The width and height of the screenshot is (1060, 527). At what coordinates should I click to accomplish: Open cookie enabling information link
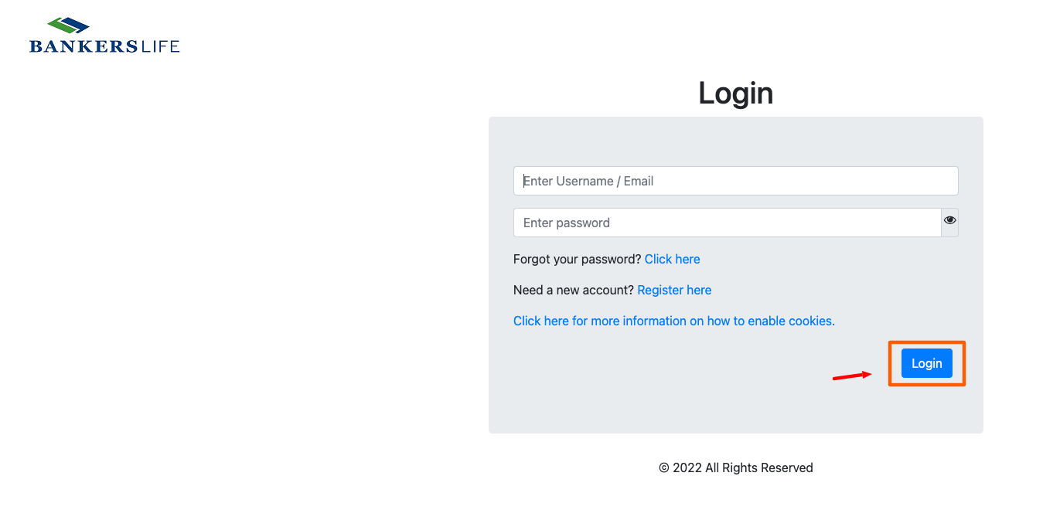pyautogui.click(x=673, y=321)
